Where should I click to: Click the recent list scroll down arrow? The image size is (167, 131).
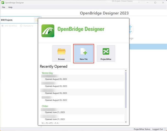coord(126,122)
